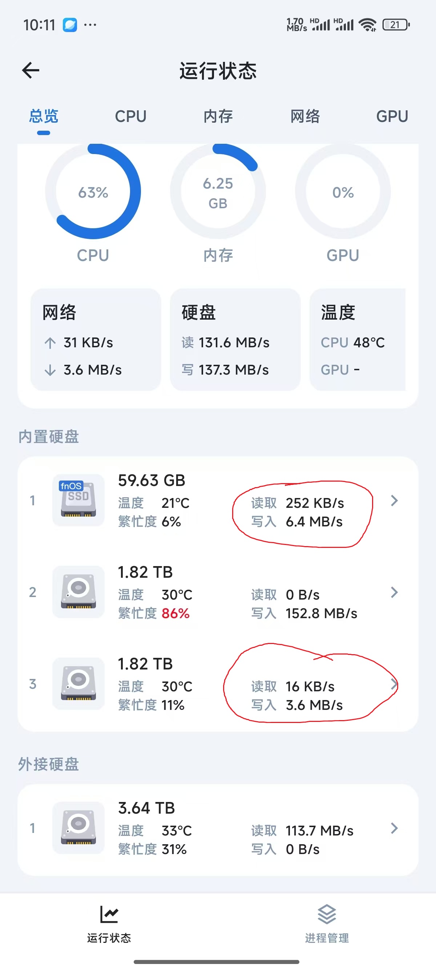Viewport: 436px width, 972px height.
Task: Tap the back arrow icon
Action: (31, 70)
